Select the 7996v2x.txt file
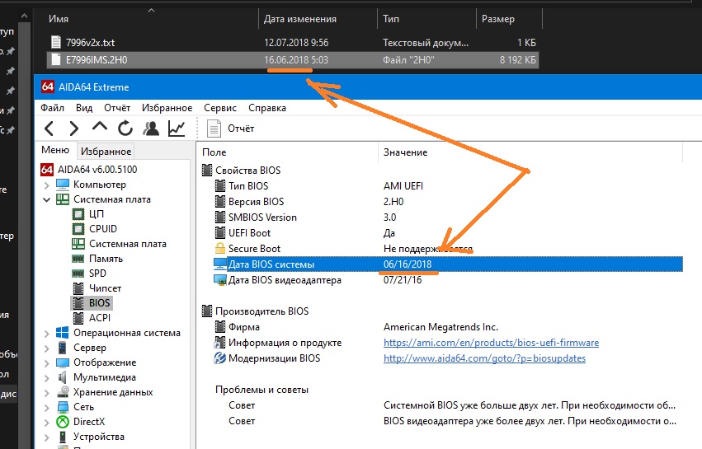 point(90,42)
